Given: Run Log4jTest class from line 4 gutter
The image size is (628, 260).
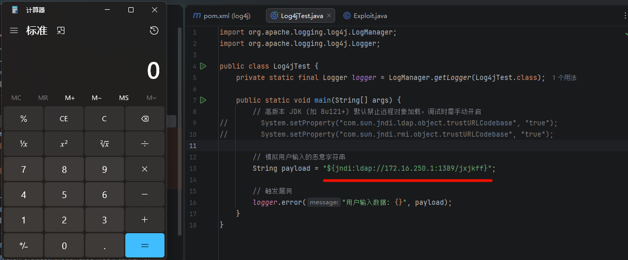Looking at the screenshot, I should click(203, 66).
